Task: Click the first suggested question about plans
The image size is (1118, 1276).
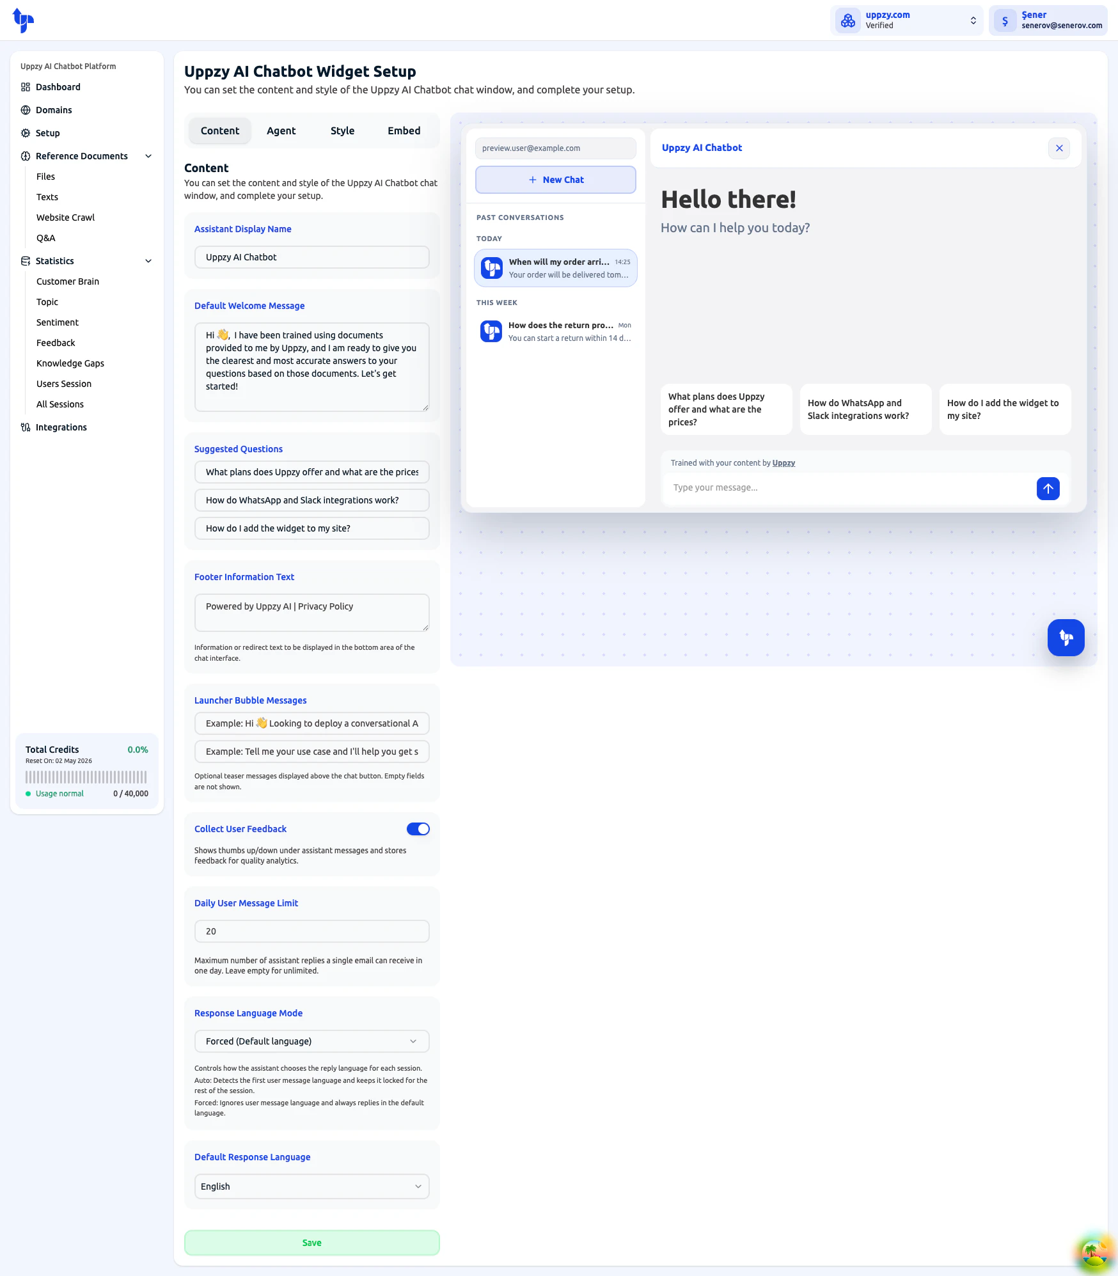Action: click(312, 472)
